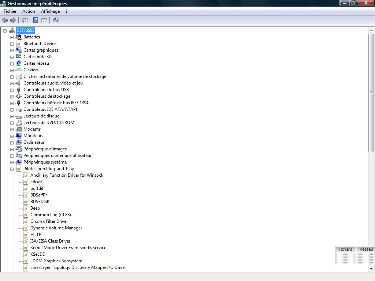Open the Affichage menu
This screenshot has width=375, height=281.
[x=51, y=11]
